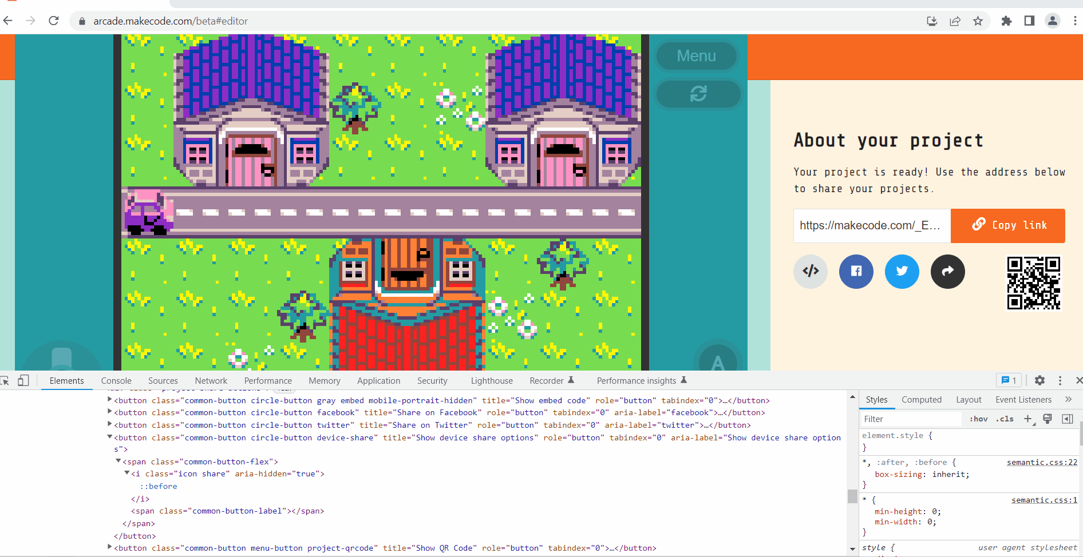Open the Chrome three-dot menu
The height and width of the screenshot is (557, 1083).
[1075, 21]
